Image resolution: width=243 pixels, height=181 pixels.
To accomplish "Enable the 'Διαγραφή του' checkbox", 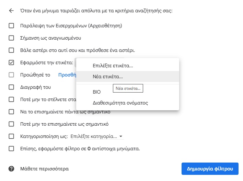I will pyautogui.click(x=11, y=87).
